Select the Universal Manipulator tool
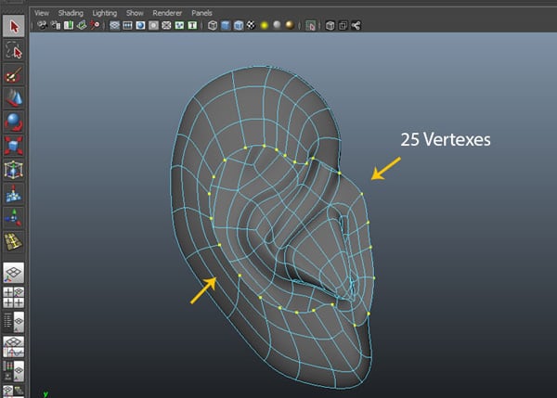The height and width of the screenshot is (398, 557). (13, 171)
